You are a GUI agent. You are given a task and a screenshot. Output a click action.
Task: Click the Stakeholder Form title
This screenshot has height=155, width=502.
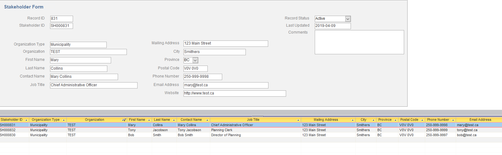pyautogui.click(x=24, y=7)
